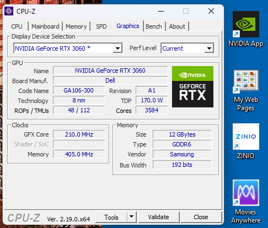Image resolution: width=268 pixels, height=228 pixels.
Task: Minimize the CPU-Z window
Action: tap(161, 12)
